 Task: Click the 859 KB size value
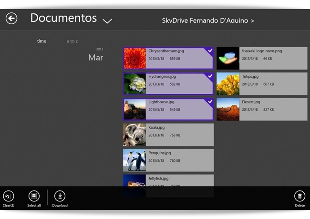tap(175, 59)
